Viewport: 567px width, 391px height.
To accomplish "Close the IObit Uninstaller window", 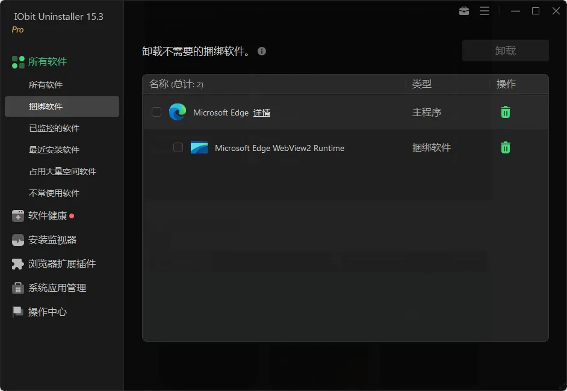I will point(556,11).
